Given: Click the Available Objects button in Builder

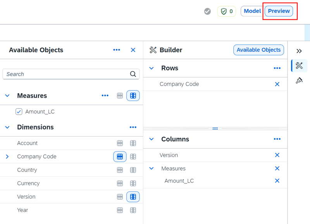Looking at the screenshot, I should [x=258, y=50].
